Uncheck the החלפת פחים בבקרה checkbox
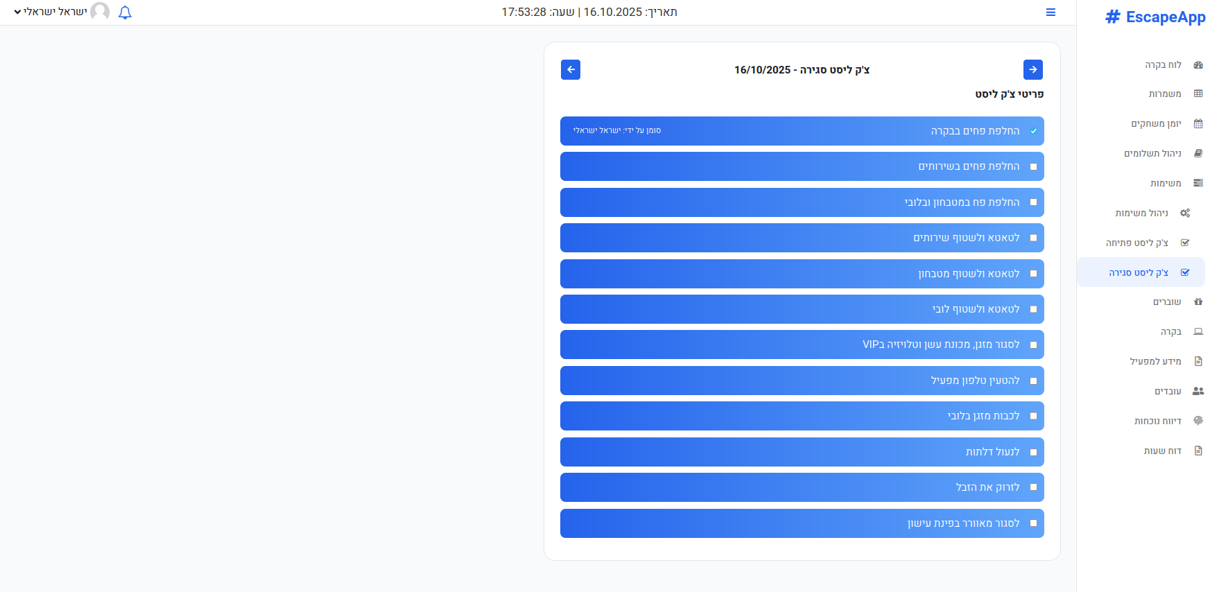The width and height of the screenshot is (1219, 592). [1033, 131]
